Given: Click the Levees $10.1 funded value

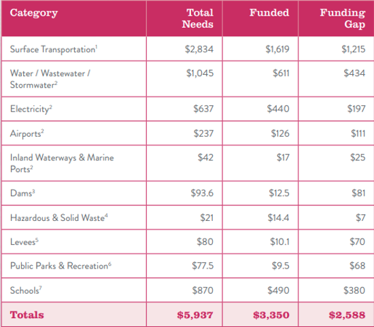Looking at the screenshot, I should [x=279, y=242].
